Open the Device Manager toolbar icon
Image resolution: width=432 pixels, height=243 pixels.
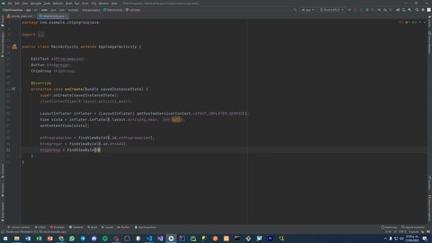click(x=404, y=9)
